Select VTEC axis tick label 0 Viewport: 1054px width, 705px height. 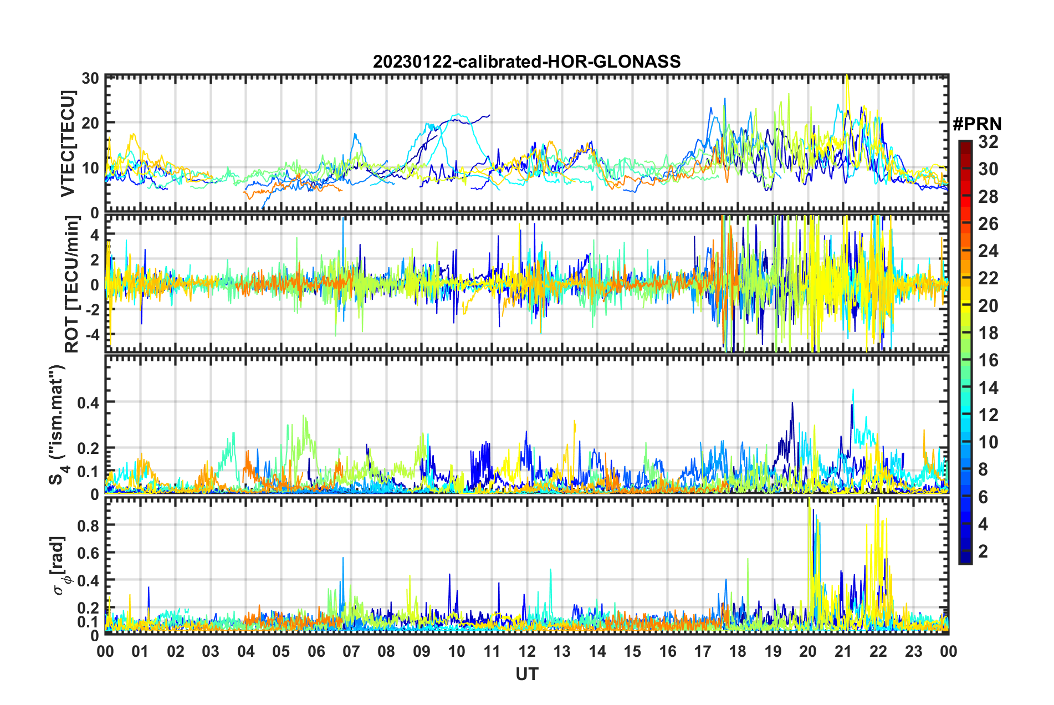pyautogui.click(x=95, y=213)
